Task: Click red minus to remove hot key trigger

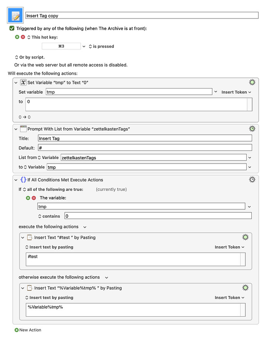Action: (23, 37)
